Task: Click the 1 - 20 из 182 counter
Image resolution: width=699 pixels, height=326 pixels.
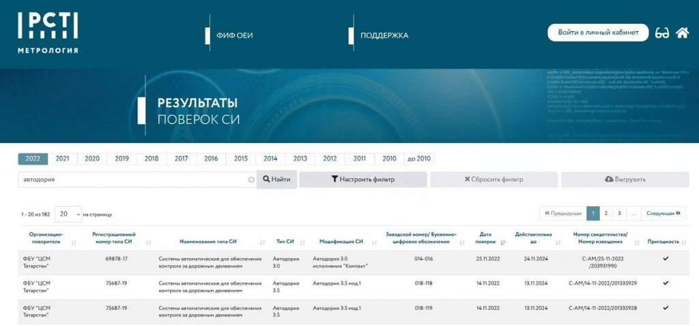Action: click(x=35, y=214)
